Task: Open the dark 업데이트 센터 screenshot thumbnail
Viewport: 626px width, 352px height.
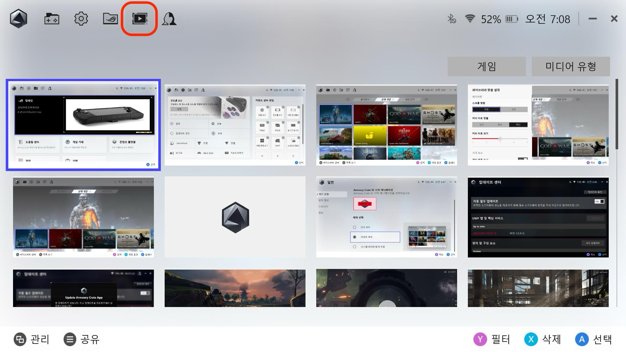Action: click(x=538, y=217)
